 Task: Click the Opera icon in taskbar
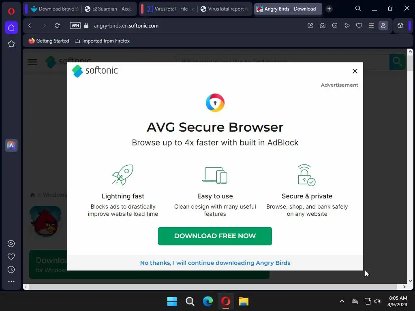point(225,301)
